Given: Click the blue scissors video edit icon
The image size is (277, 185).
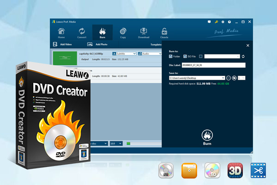Looking at the screenshot, I should click(258, 170).
